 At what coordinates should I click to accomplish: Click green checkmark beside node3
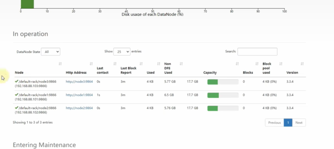16,81
